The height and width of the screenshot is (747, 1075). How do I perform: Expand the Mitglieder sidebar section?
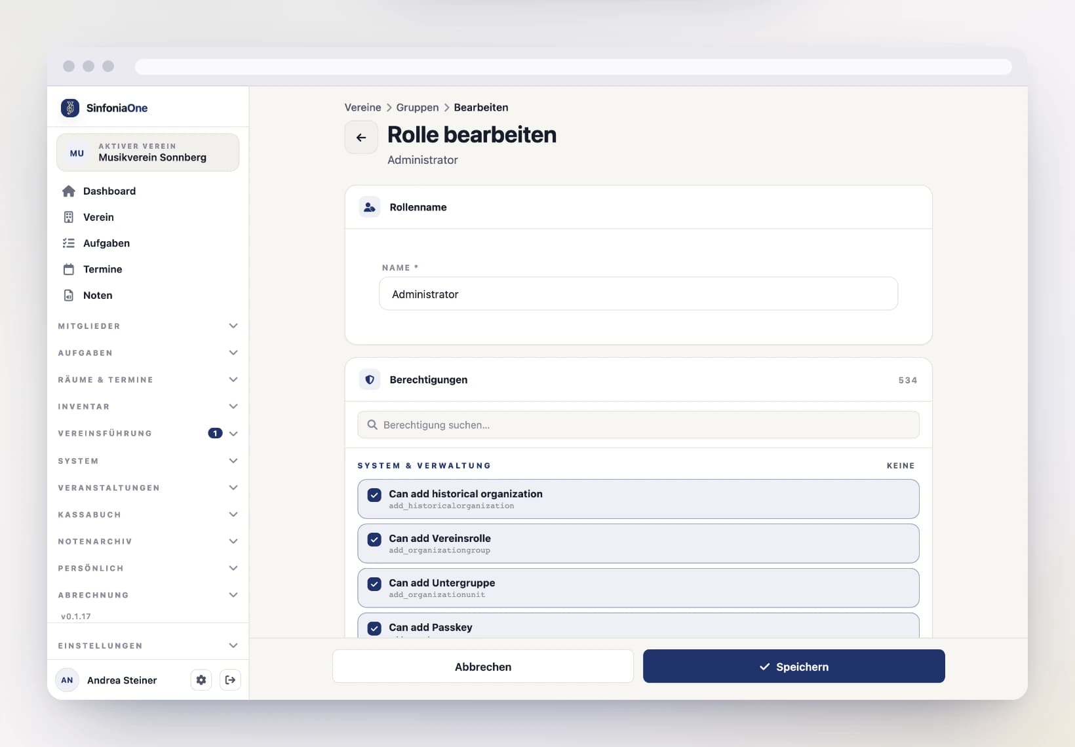pos(148,326)
